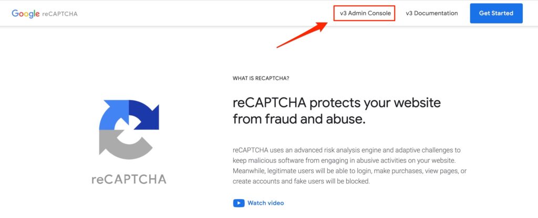
Task: Click the 'reCAPTCHA protects your website' headline line
Action: tap(337, 102)
